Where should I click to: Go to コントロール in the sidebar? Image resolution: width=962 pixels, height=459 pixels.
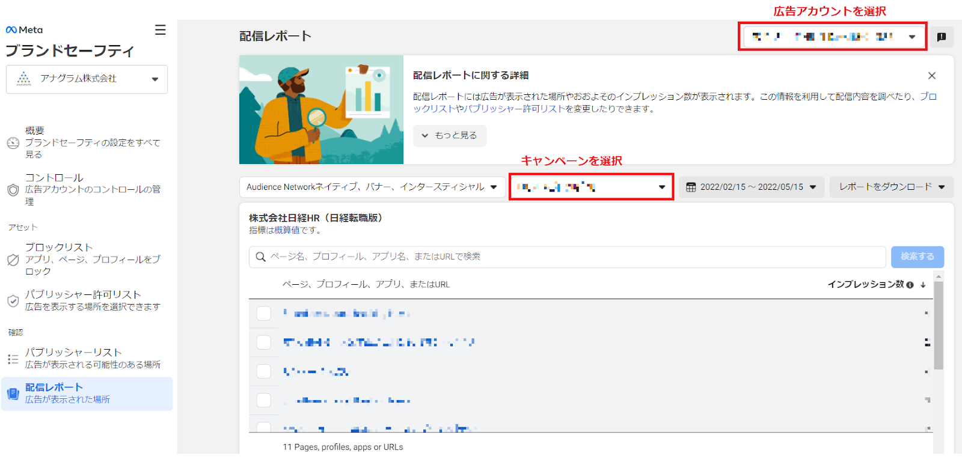(87, 189)
